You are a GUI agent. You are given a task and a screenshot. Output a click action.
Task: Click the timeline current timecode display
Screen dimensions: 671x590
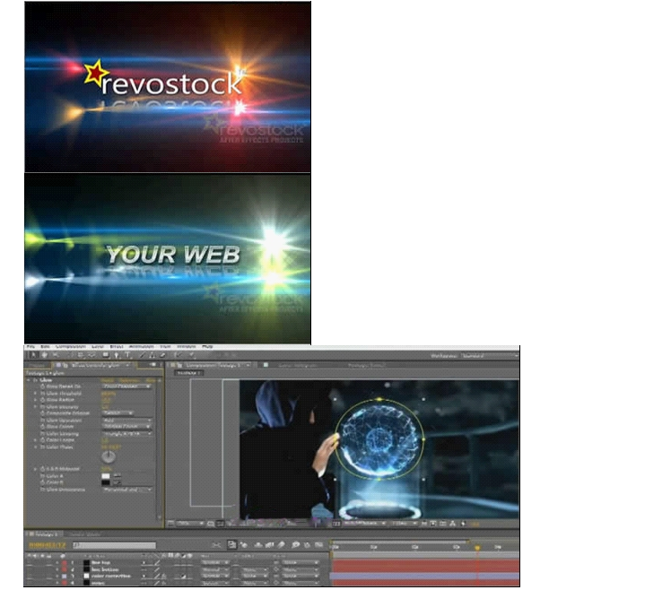pos(47,545)
